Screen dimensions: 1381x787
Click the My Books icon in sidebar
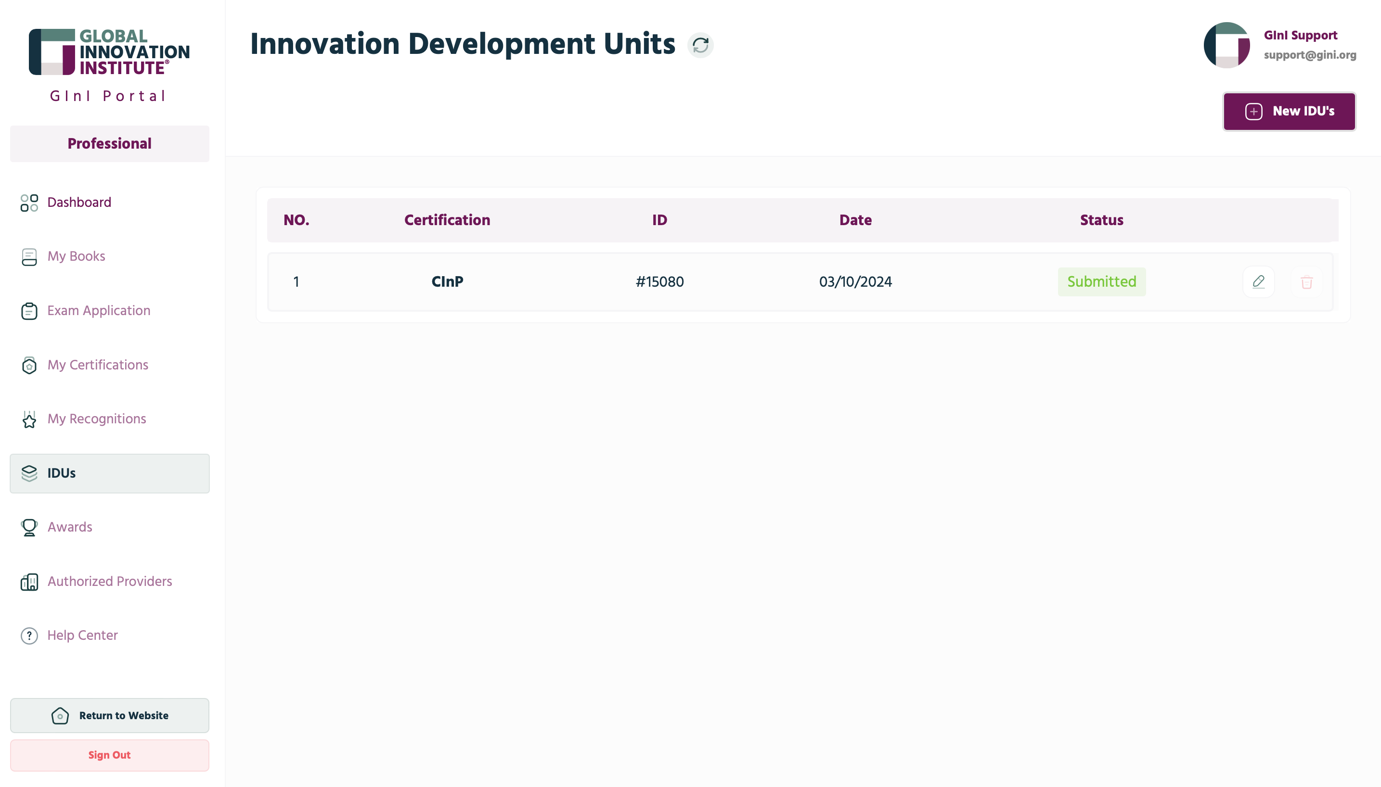tap(29, 257)
